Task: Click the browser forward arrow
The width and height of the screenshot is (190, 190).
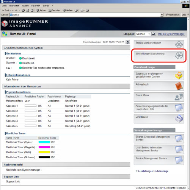Action: point(16,10)
